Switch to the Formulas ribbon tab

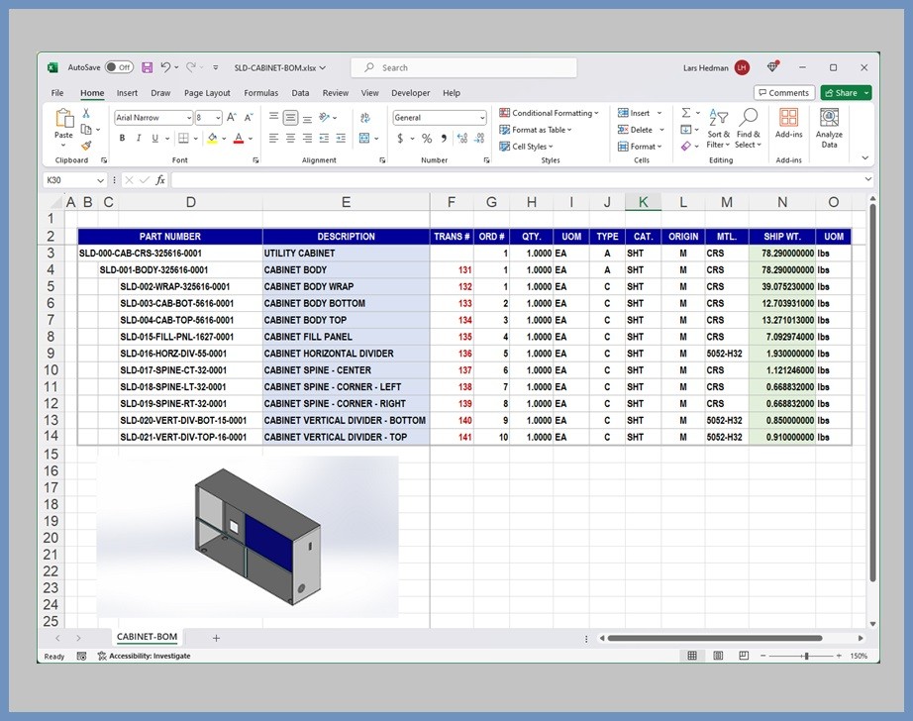point(260,92)
